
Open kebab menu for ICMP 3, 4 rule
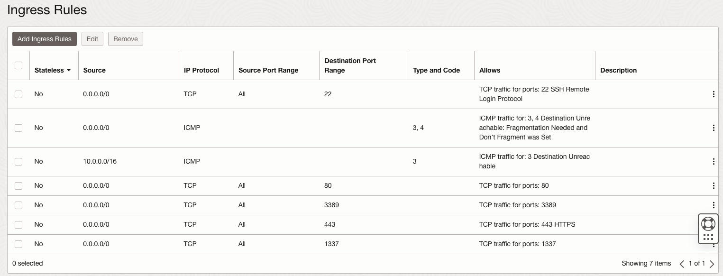tap(713, 128)
